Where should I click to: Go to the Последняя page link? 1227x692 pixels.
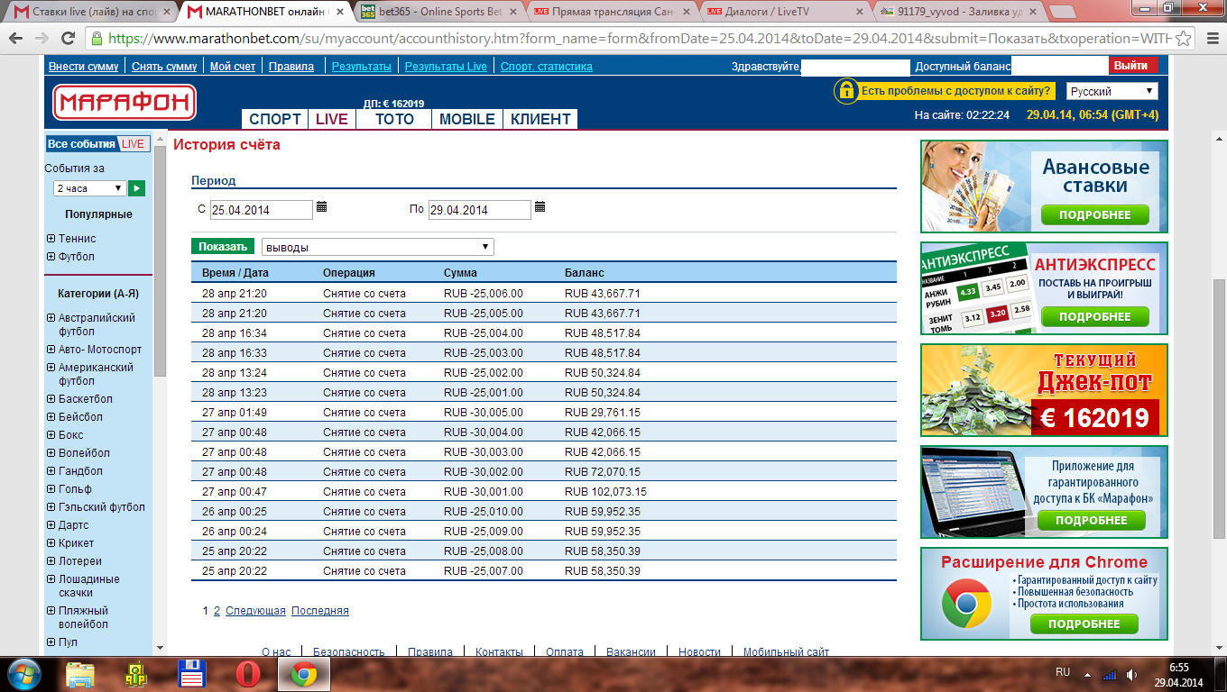tap(320, 611)
